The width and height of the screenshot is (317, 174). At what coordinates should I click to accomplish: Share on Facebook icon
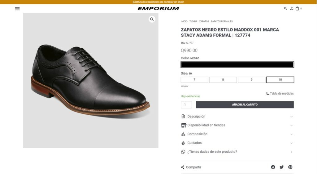(273, 167)
